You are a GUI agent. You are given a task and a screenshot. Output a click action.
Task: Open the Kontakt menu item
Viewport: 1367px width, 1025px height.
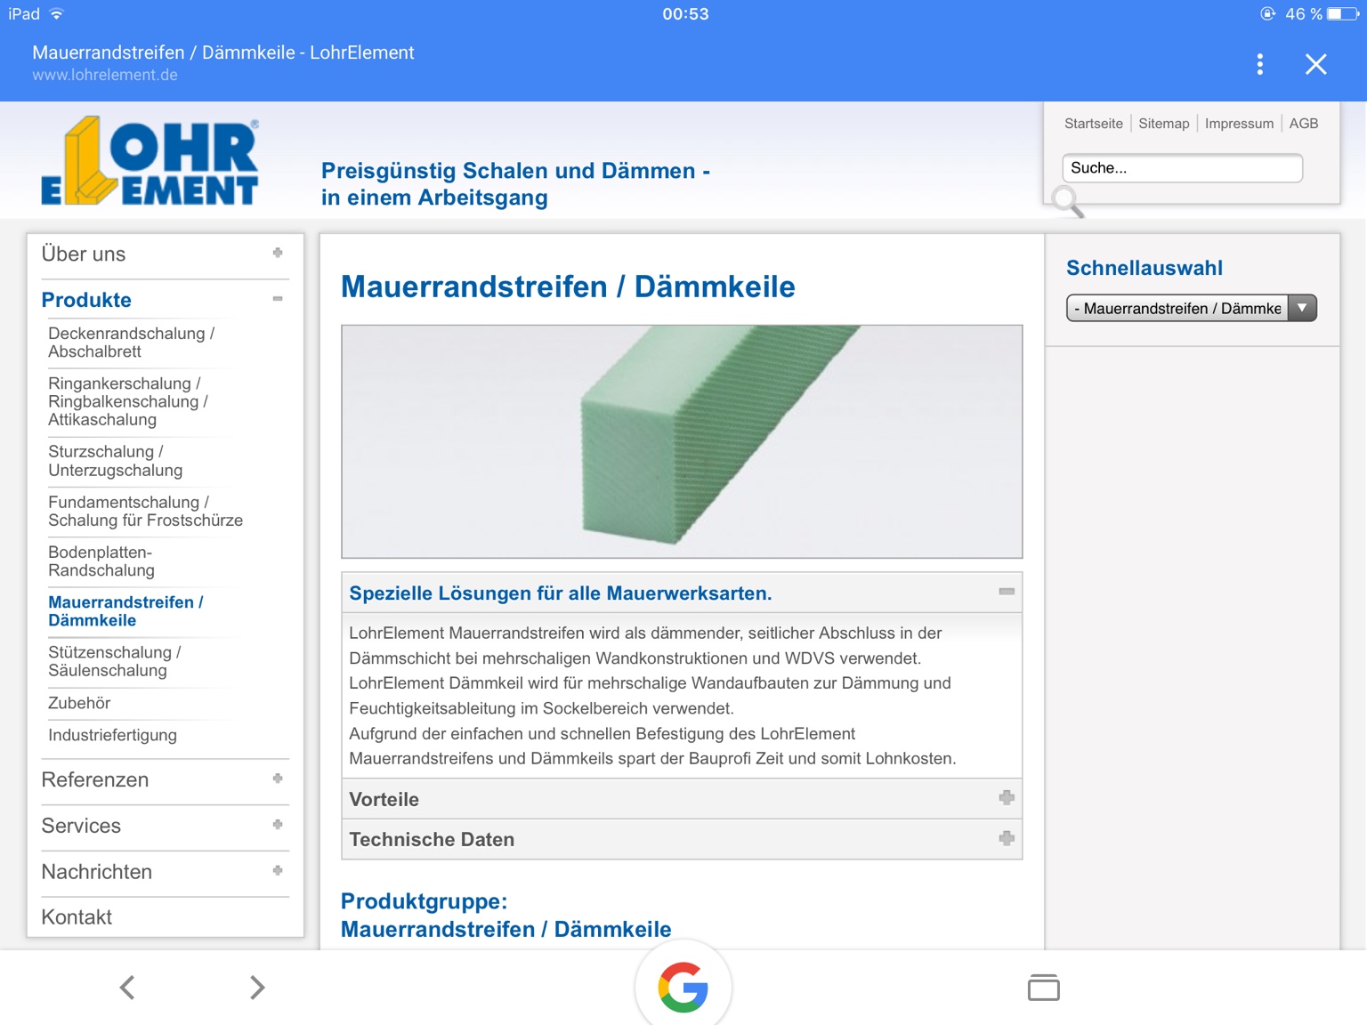[x=77, y=917]
